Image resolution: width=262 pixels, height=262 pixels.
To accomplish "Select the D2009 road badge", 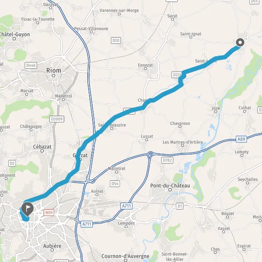I will (57, 119).
